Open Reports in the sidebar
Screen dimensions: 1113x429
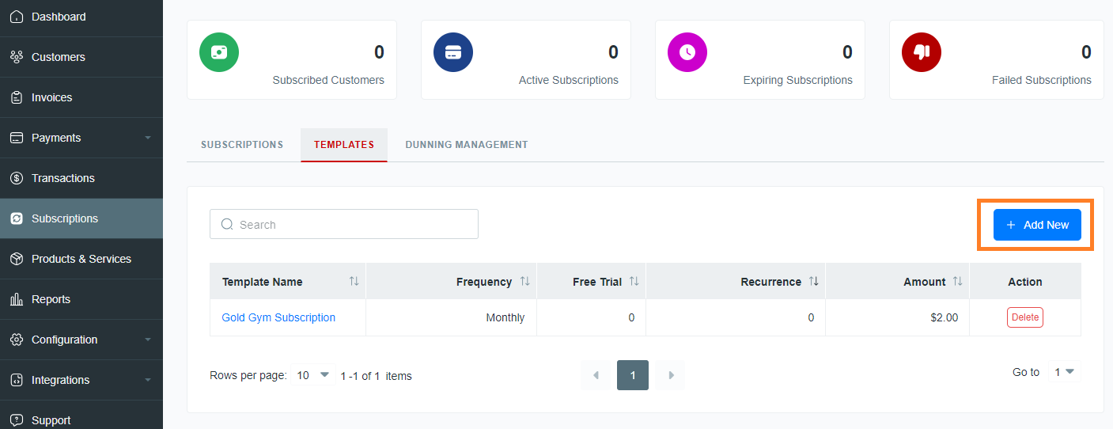coord(81,299)
